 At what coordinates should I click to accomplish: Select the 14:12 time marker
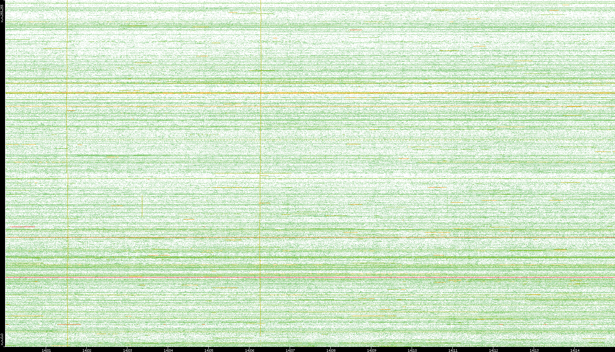click(x=494, y=350)
